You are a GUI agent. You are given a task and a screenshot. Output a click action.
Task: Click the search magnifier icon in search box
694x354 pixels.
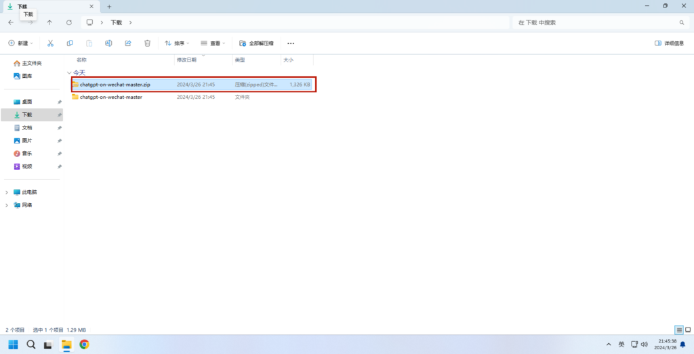coord(682,22)
